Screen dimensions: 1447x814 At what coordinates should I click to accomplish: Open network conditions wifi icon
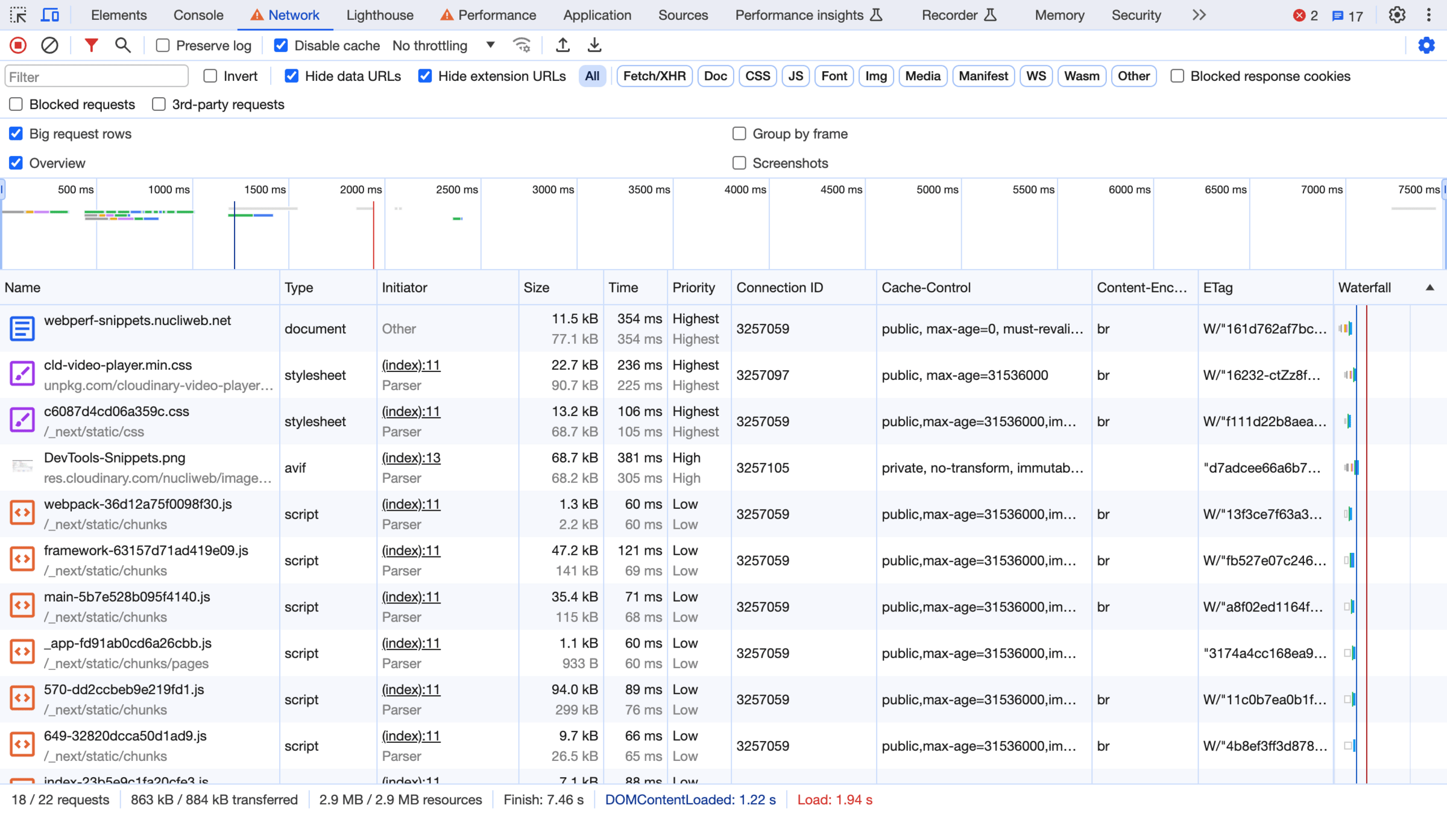point(522,45)
